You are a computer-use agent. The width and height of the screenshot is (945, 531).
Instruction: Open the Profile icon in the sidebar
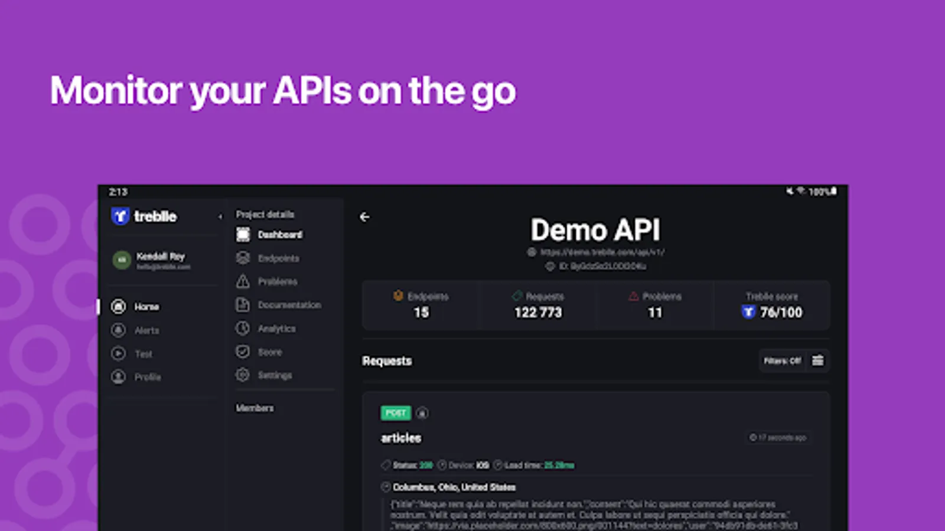[x=119, y=376]
